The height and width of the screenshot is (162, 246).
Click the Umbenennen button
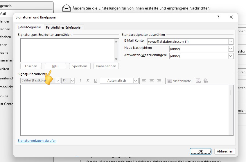[106, 66]
